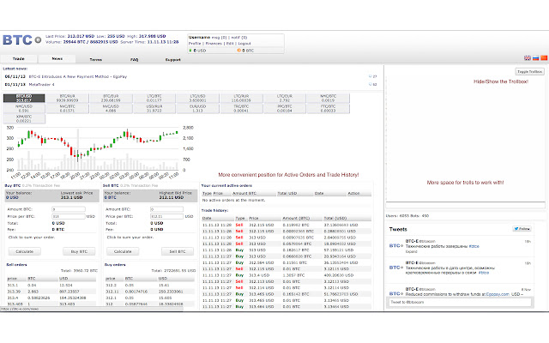Select the BTC/RUR currency pair
This screenshot has height=343, width=549.
[x=67, y=98]
